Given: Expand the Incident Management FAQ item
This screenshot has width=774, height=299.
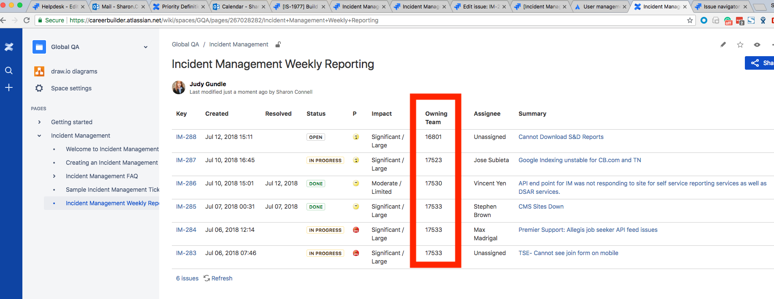Looking at the screenshot, I should 54,176.
